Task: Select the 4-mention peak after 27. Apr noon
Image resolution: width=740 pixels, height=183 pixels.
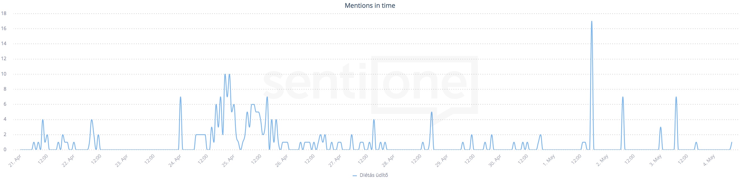Action: (x=374, y=120)
